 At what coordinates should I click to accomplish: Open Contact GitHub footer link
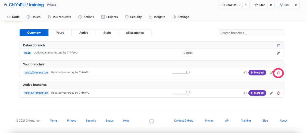point(184,121)
